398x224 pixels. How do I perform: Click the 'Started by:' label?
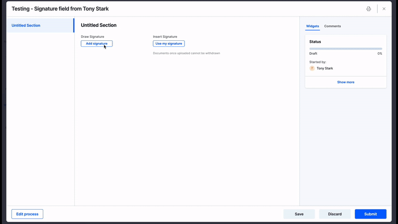[317, 62]
